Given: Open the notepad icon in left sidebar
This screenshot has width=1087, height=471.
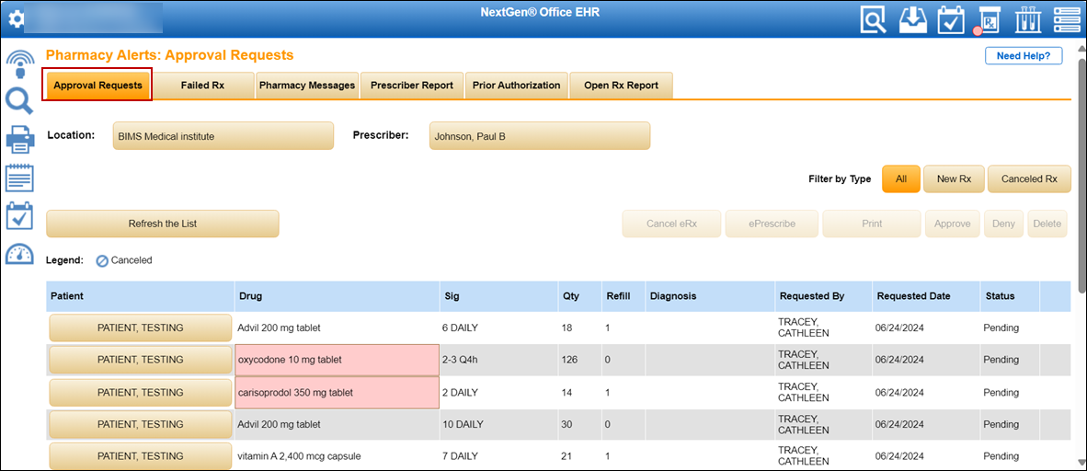Looking at the screenshot, I should click(19, 178).
